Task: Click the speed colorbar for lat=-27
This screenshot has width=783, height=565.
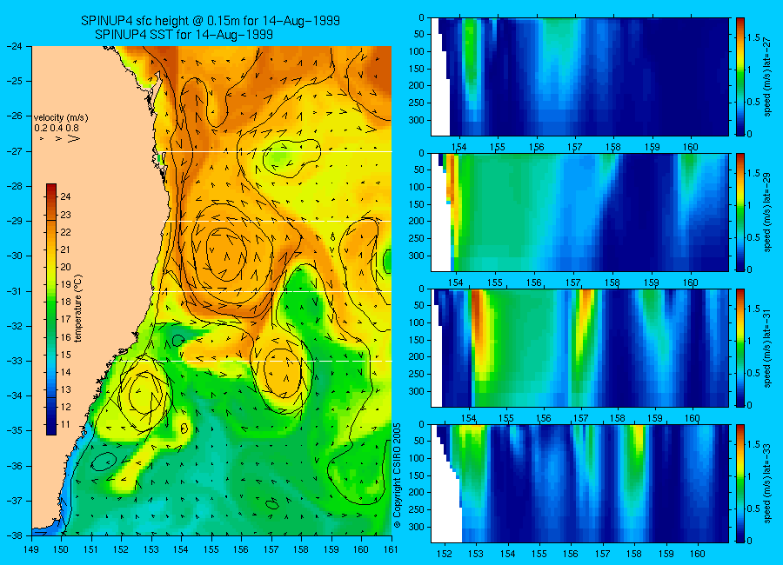Action: pyautogui.click(x=740, y=76)
